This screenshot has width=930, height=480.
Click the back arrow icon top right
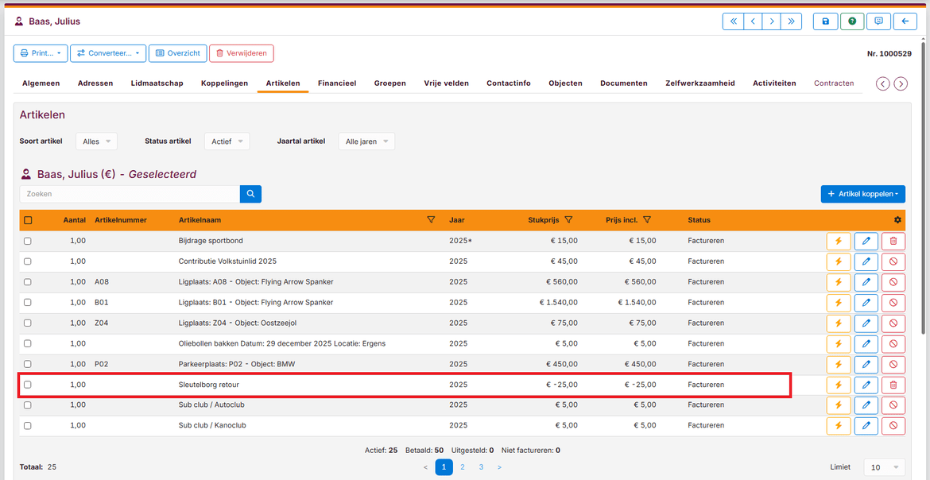(x=905, y=21)
